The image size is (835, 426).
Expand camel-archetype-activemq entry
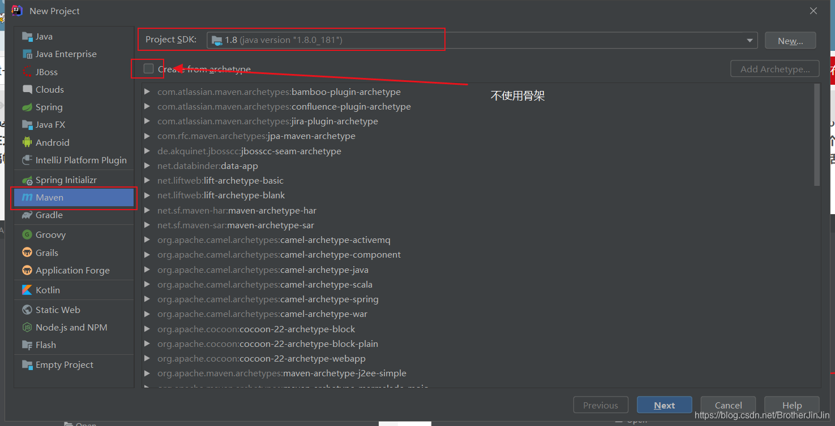147,240
